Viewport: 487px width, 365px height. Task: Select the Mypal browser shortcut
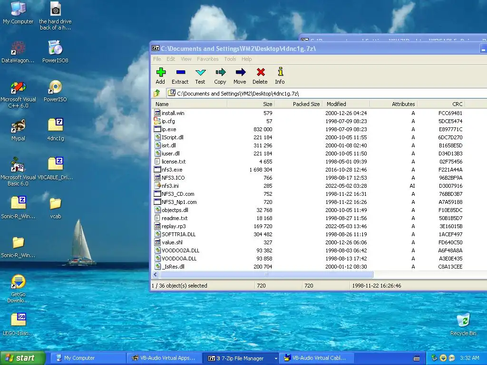(18, 130)
